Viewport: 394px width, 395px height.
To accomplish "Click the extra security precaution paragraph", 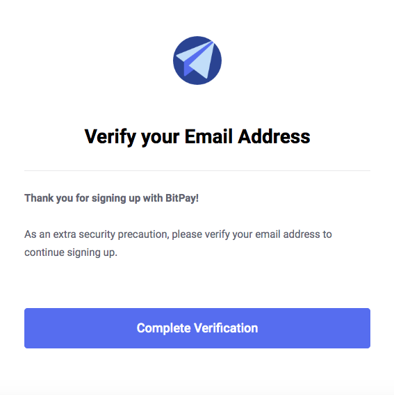I will 178,243.
